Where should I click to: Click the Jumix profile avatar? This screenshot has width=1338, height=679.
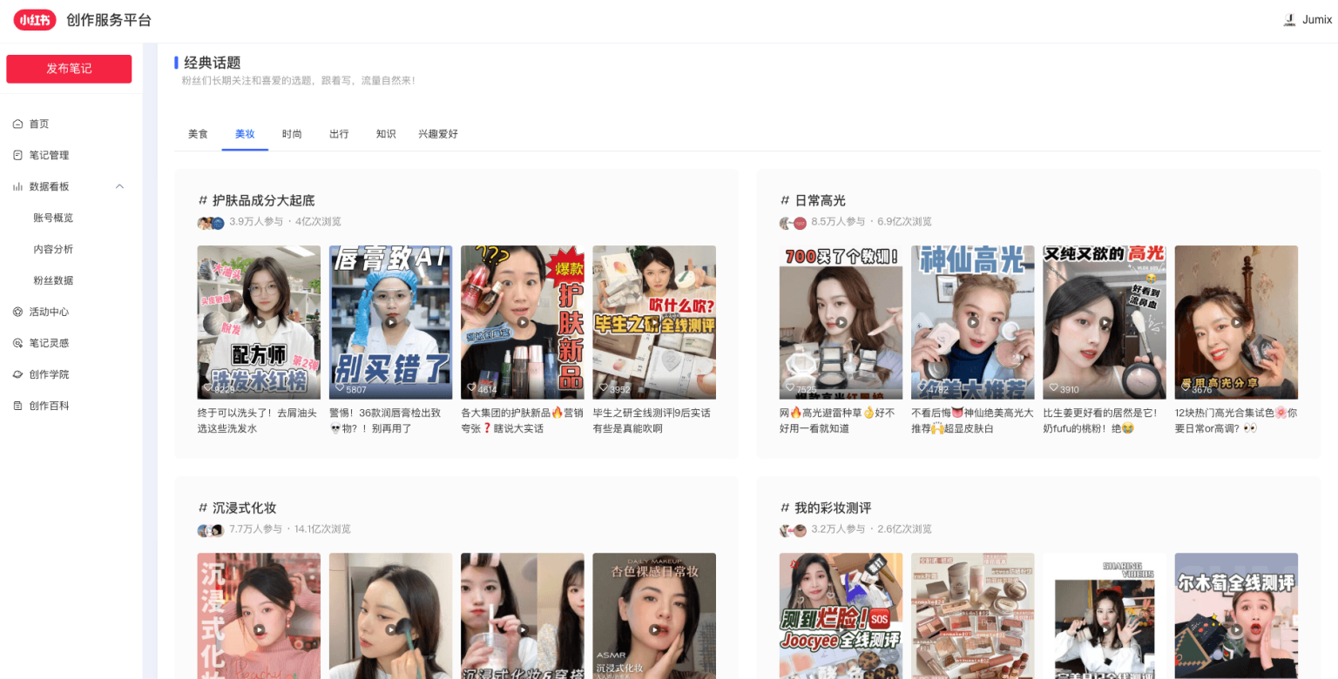(1289, 20)
